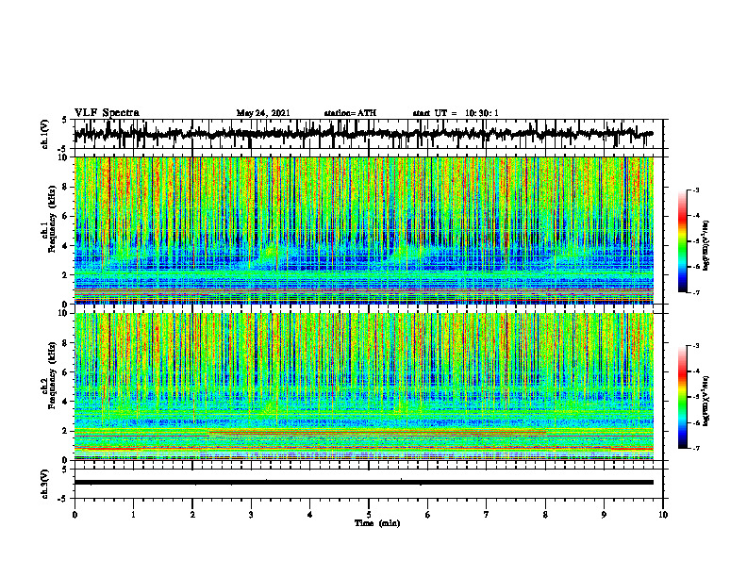
Task: Click the "7" tick on the Time axis
Action: (x=487, y=515)
